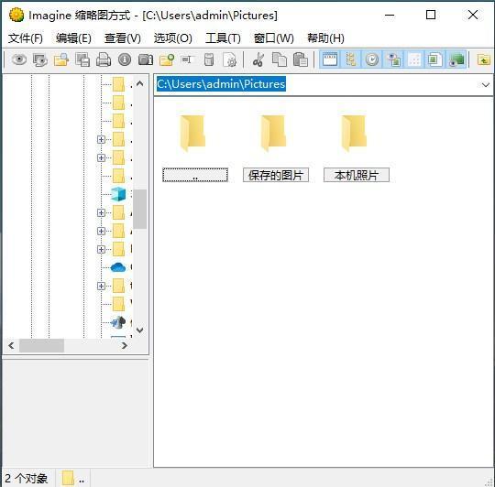Image resolution: width=495 pixels, height=487 pixels.
Task: Select the plain folder directly above the people icon
Action: click(x=118, y=304)
